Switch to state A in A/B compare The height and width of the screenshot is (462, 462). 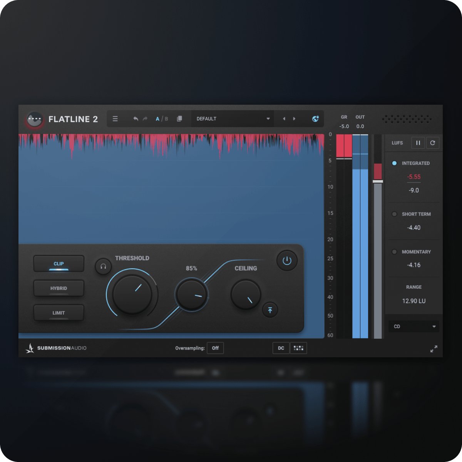(x=157, y=119)
